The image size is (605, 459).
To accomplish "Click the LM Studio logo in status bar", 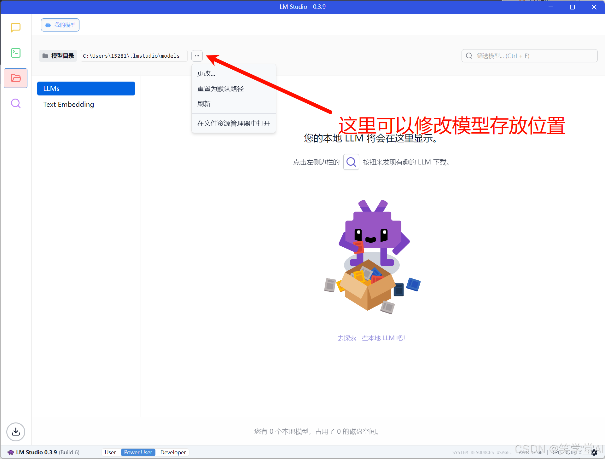I will pos(11,452).
